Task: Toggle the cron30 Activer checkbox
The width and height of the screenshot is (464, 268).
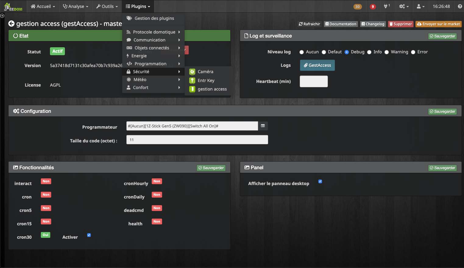Action: point(89,235)
